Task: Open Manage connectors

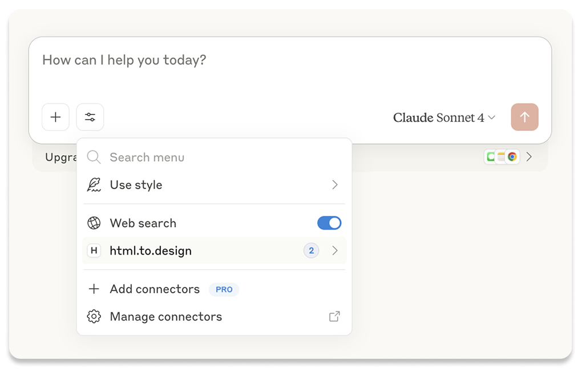Action: [x=214, y=317]
